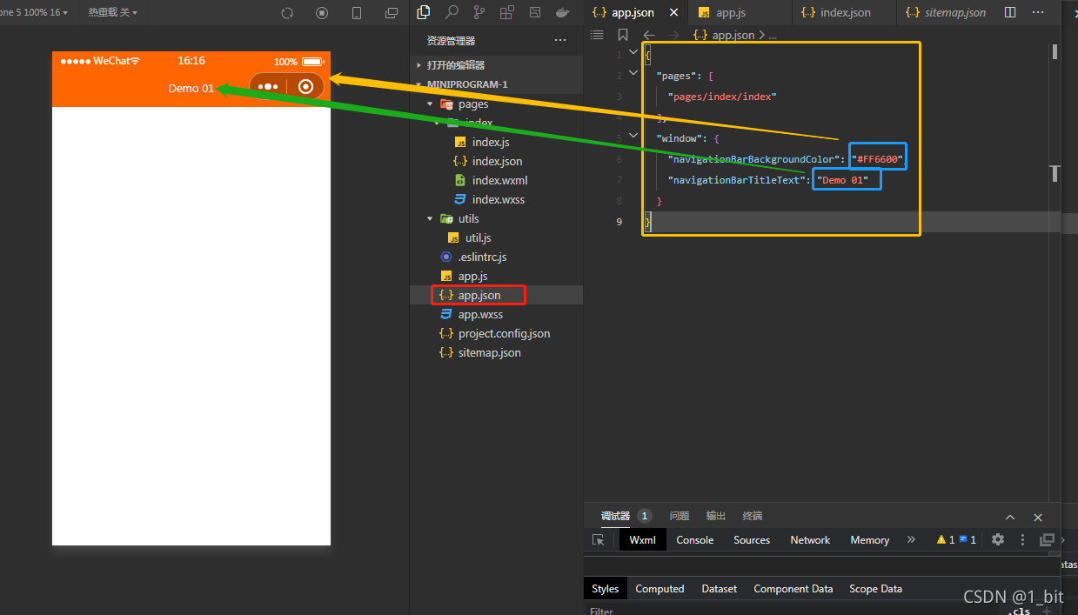This screenshot has width=1078, height=615.
Task: Switch to the index.json editor tab
Action: click(844, 13)
